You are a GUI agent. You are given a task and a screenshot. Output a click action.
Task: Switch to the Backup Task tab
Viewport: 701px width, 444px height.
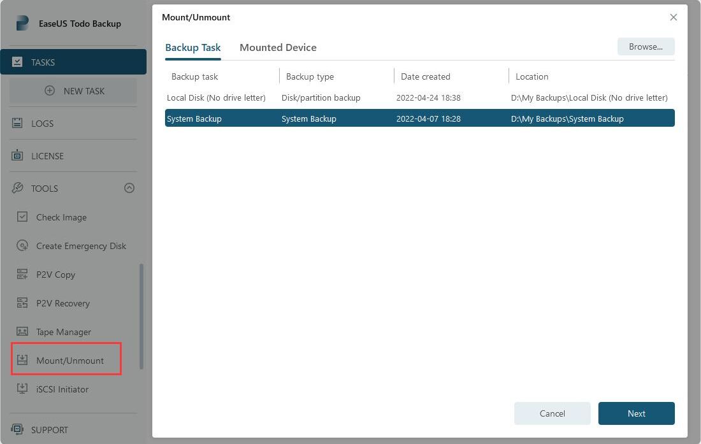(x=192, y=47)
